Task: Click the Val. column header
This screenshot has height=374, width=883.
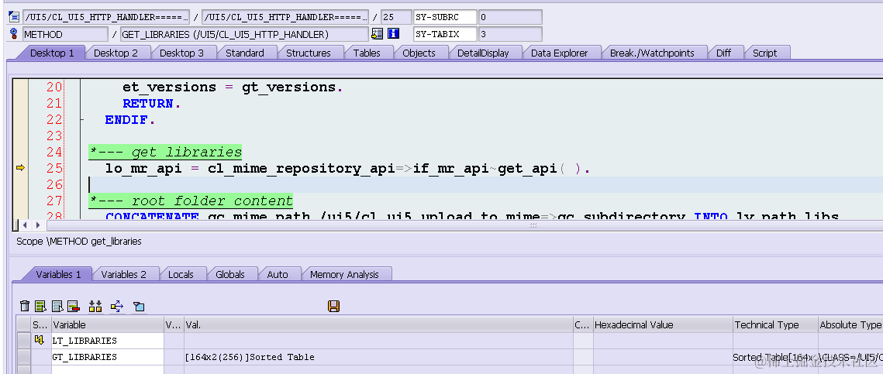Action: pyautogui.click(x=378, y=324)
